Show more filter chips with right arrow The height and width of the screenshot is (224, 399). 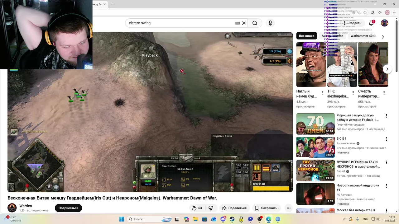(383, 37)
